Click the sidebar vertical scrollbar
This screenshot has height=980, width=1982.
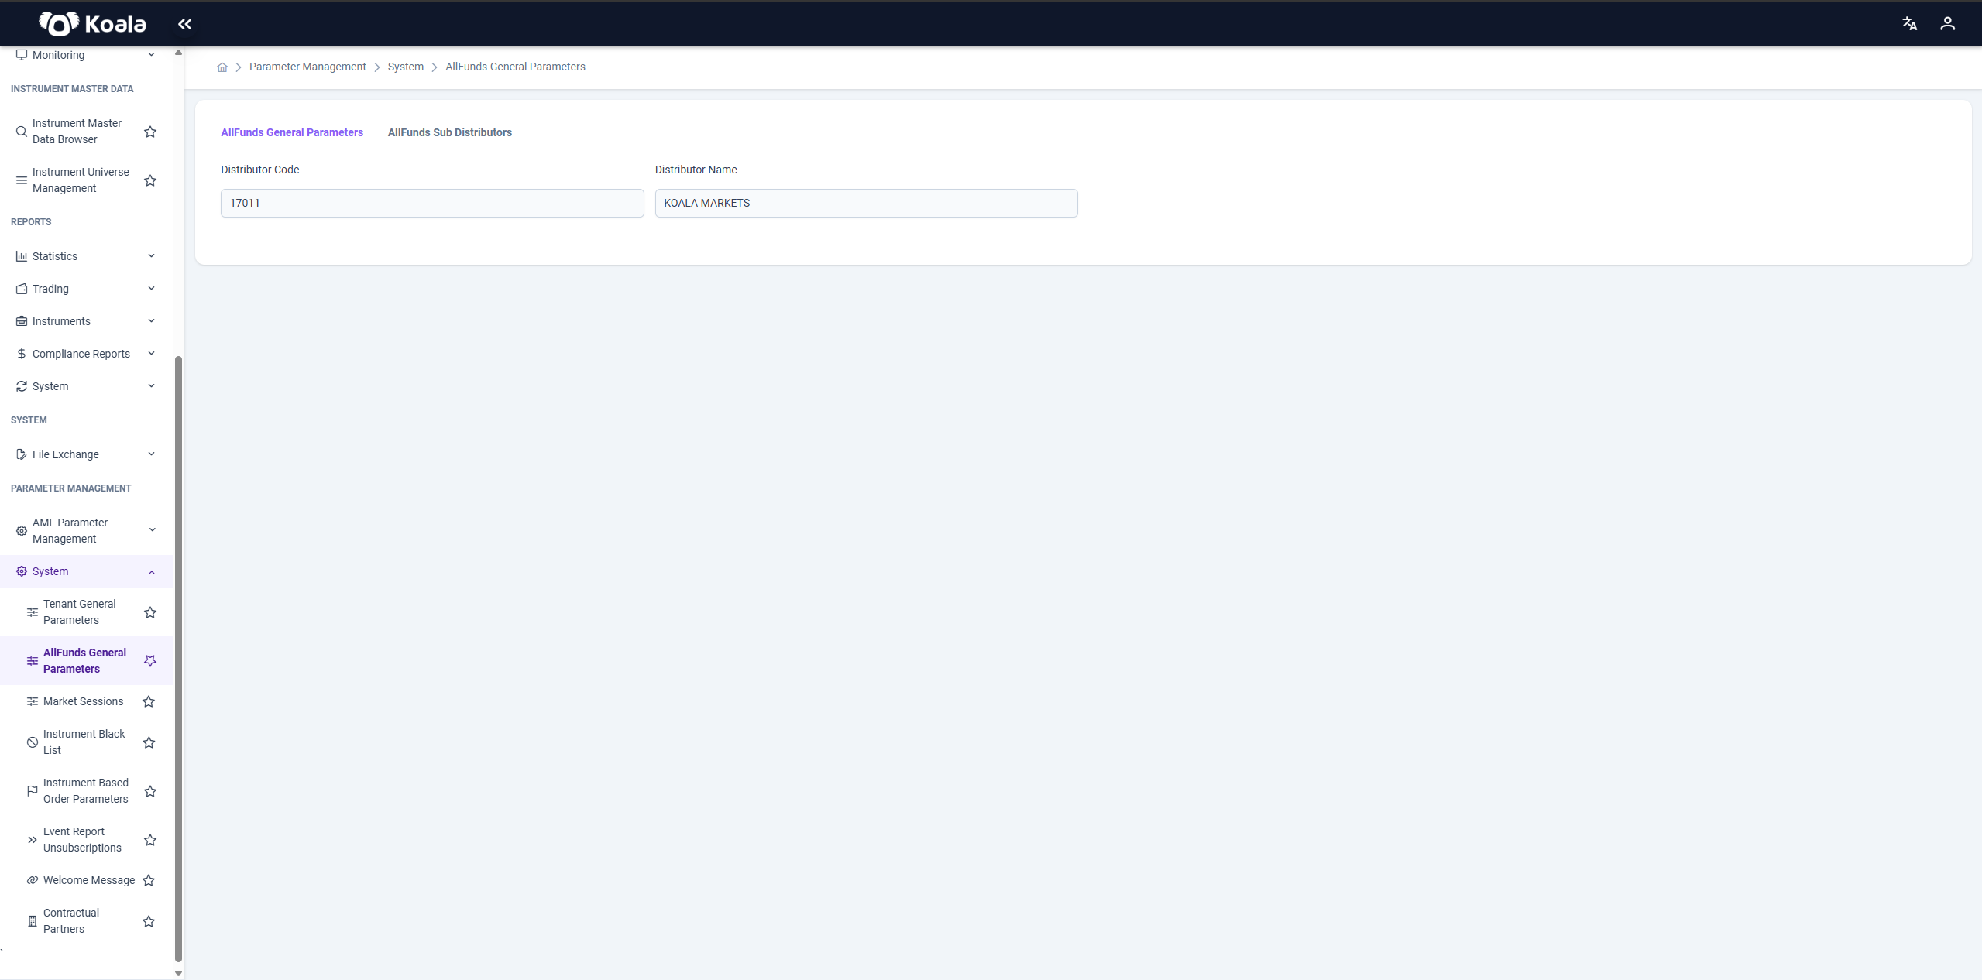pos(178,658)
